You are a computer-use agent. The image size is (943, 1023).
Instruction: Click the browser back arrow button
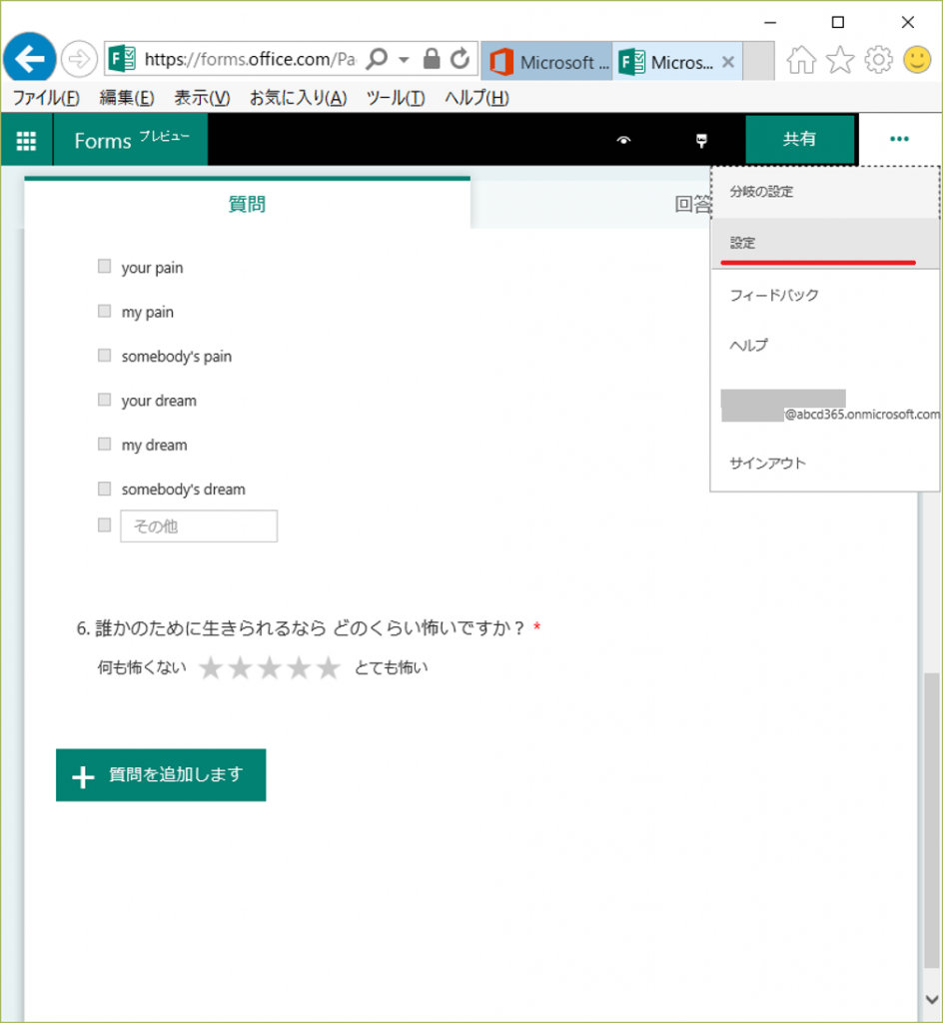pos(31,60)
